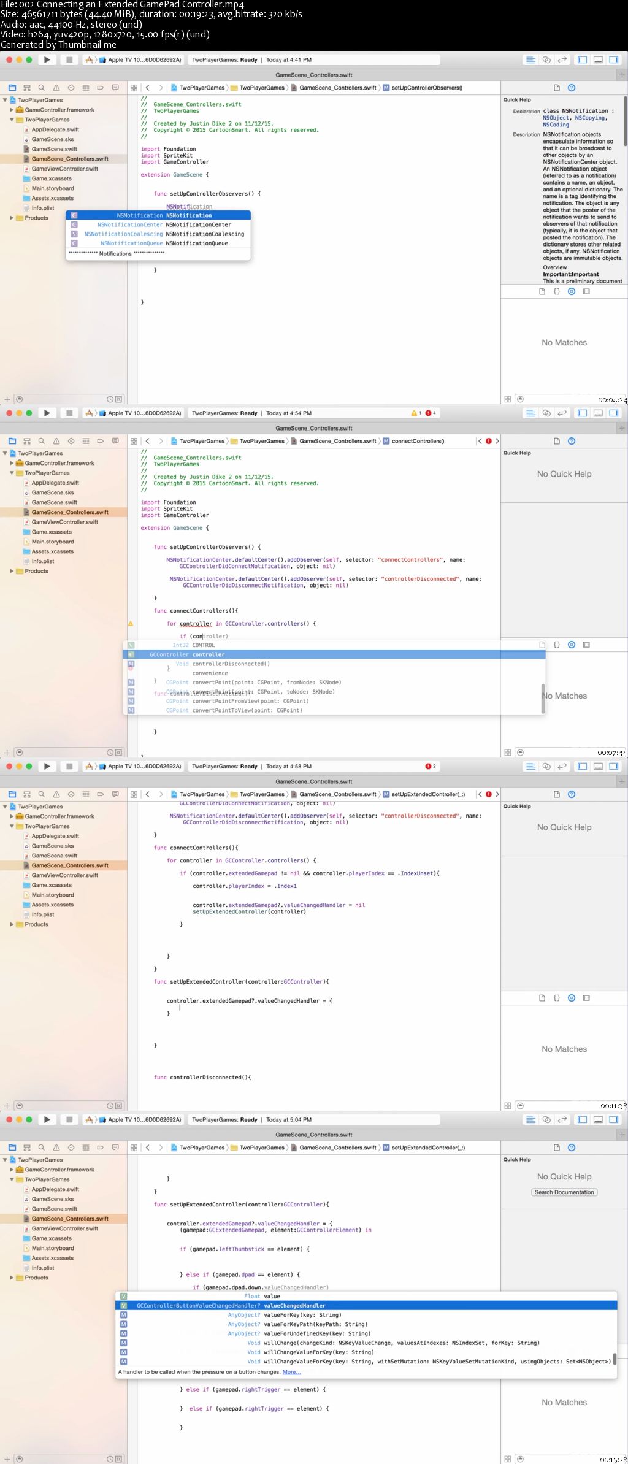
Task: Open More... link in autocomplete description
Action: click(x=292, y=1372)
